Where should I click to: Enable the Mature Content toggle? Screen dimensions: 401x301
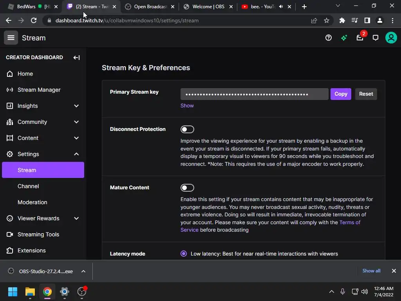click(187, 188)
